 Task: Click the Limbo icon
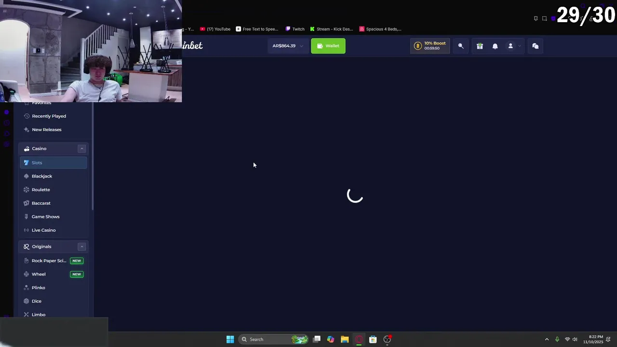[x=26, y=315]
